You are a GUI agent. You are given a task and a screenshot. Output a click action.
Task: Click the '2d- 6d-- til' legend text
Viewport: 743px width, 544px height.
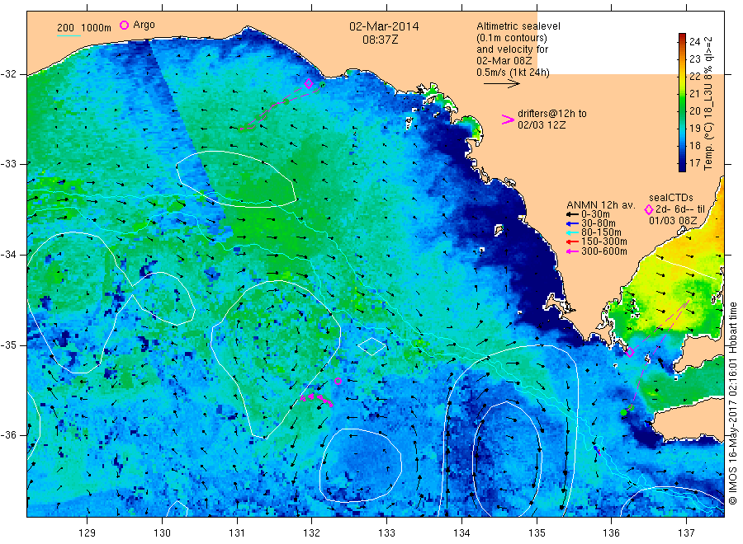[x=680, y=209]
